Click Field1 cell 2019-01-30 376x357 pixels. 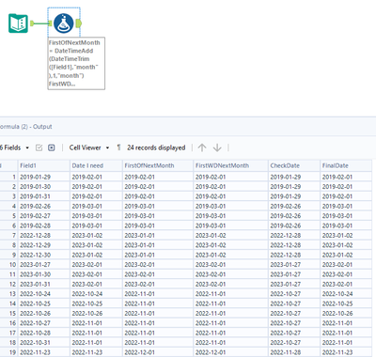coord(44,187)
